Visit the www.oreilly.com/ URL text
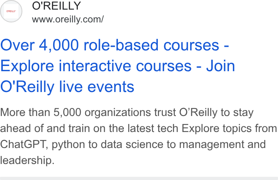 (68, 19)
